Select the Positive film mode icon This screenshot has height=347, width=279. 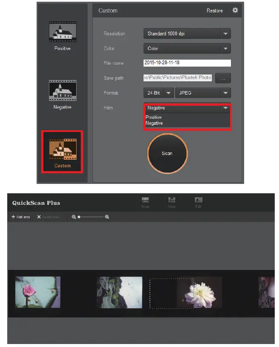coord(63,32)
